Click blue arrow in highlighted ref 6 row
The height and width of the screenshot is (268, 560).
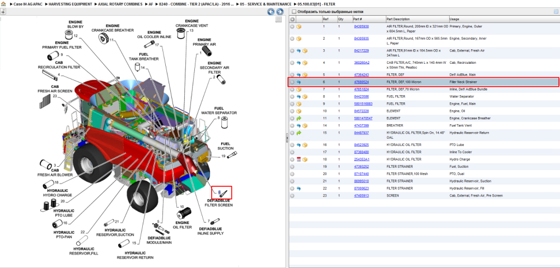[x=298, y=82]
